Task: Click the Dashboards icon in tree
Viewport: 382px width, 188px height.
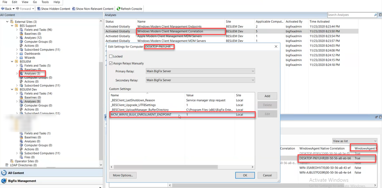Action: 21,53
